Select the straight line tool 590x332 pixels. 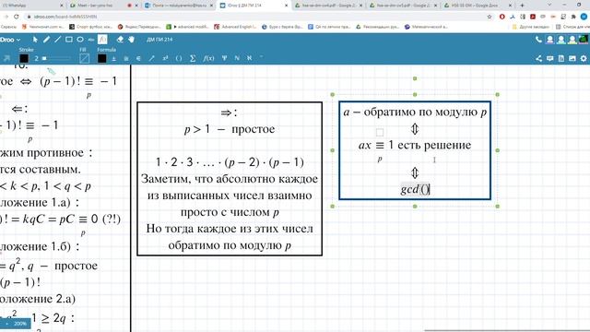tap(57, 39)
